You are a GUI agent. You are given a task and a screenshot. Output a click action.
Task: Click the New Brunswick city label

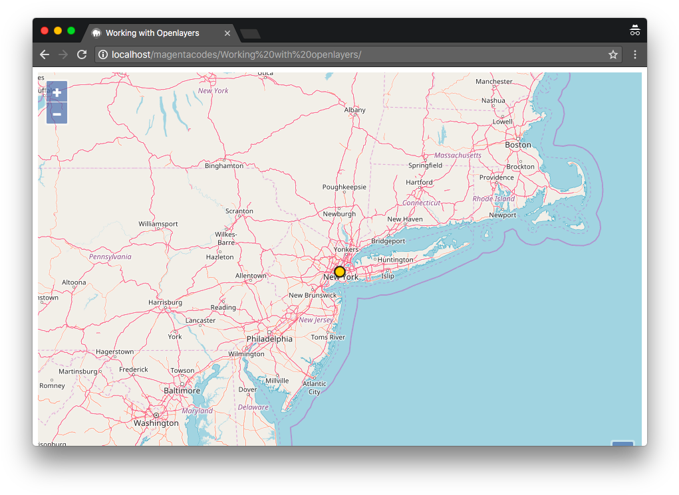pyautogui.click(x=313, y=295)
